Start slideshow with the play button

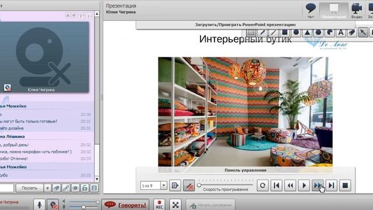pos(304,185)
